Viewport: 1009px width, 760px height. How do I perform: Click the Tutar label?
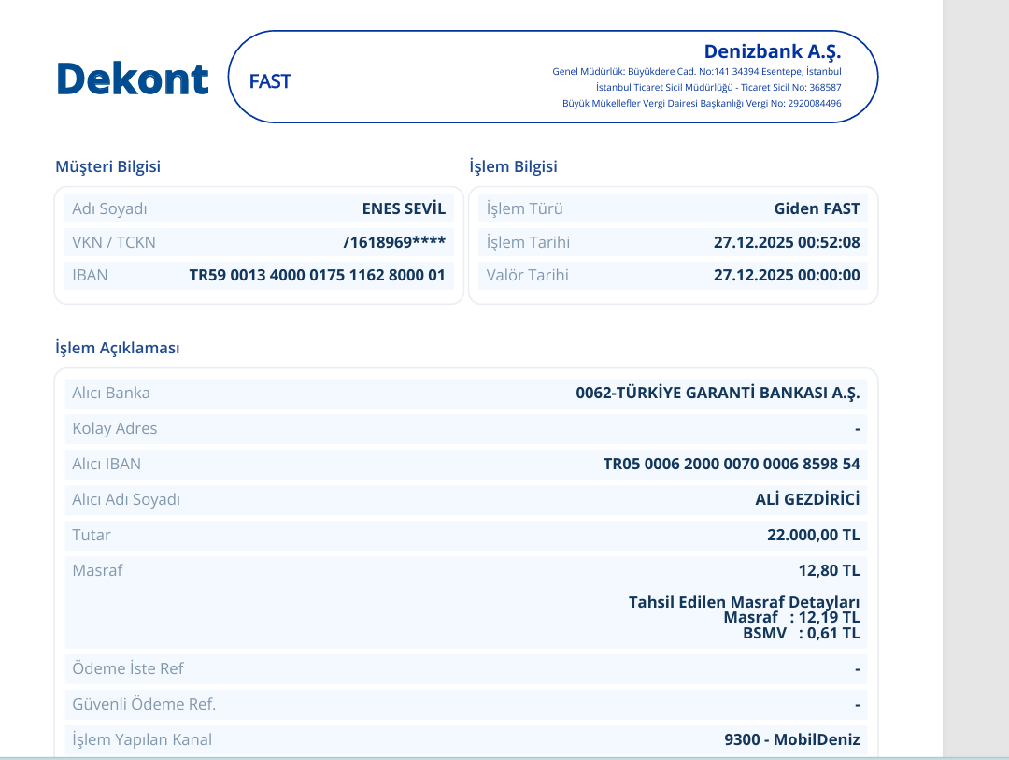92,535
